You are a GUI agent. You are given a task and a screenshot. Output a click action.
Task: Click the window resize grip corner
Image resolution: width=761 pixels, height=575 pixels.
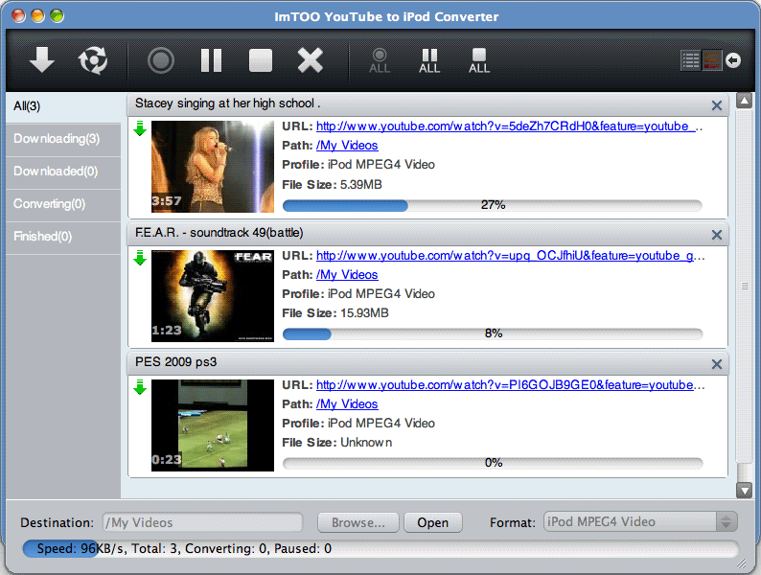[x=741, y=563]
